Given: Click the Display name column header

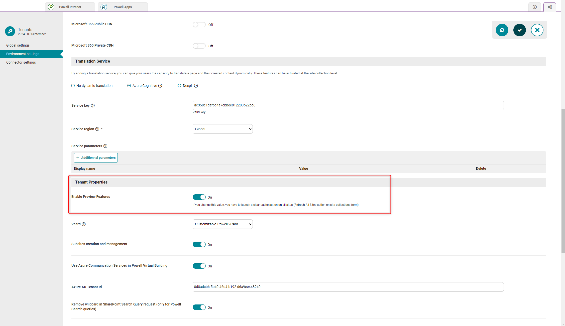Looking at the screenshot, I should [x=84, y=169].
